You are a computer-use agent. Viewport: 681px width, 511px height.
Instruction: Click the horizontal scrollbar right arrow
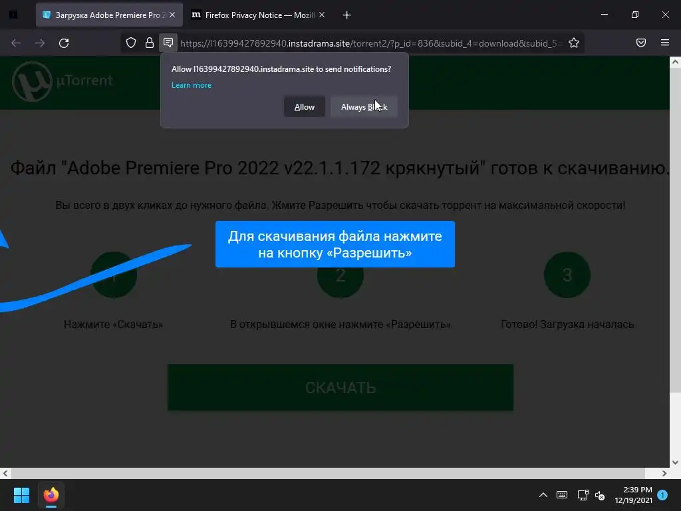coord(664,473)
